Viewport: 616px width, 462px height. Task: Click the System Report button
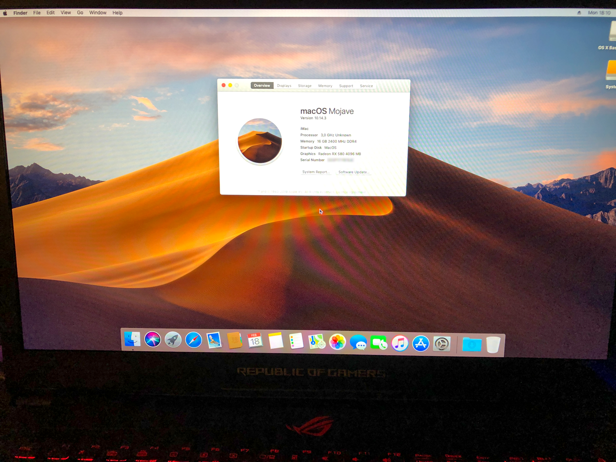point(315,172)
